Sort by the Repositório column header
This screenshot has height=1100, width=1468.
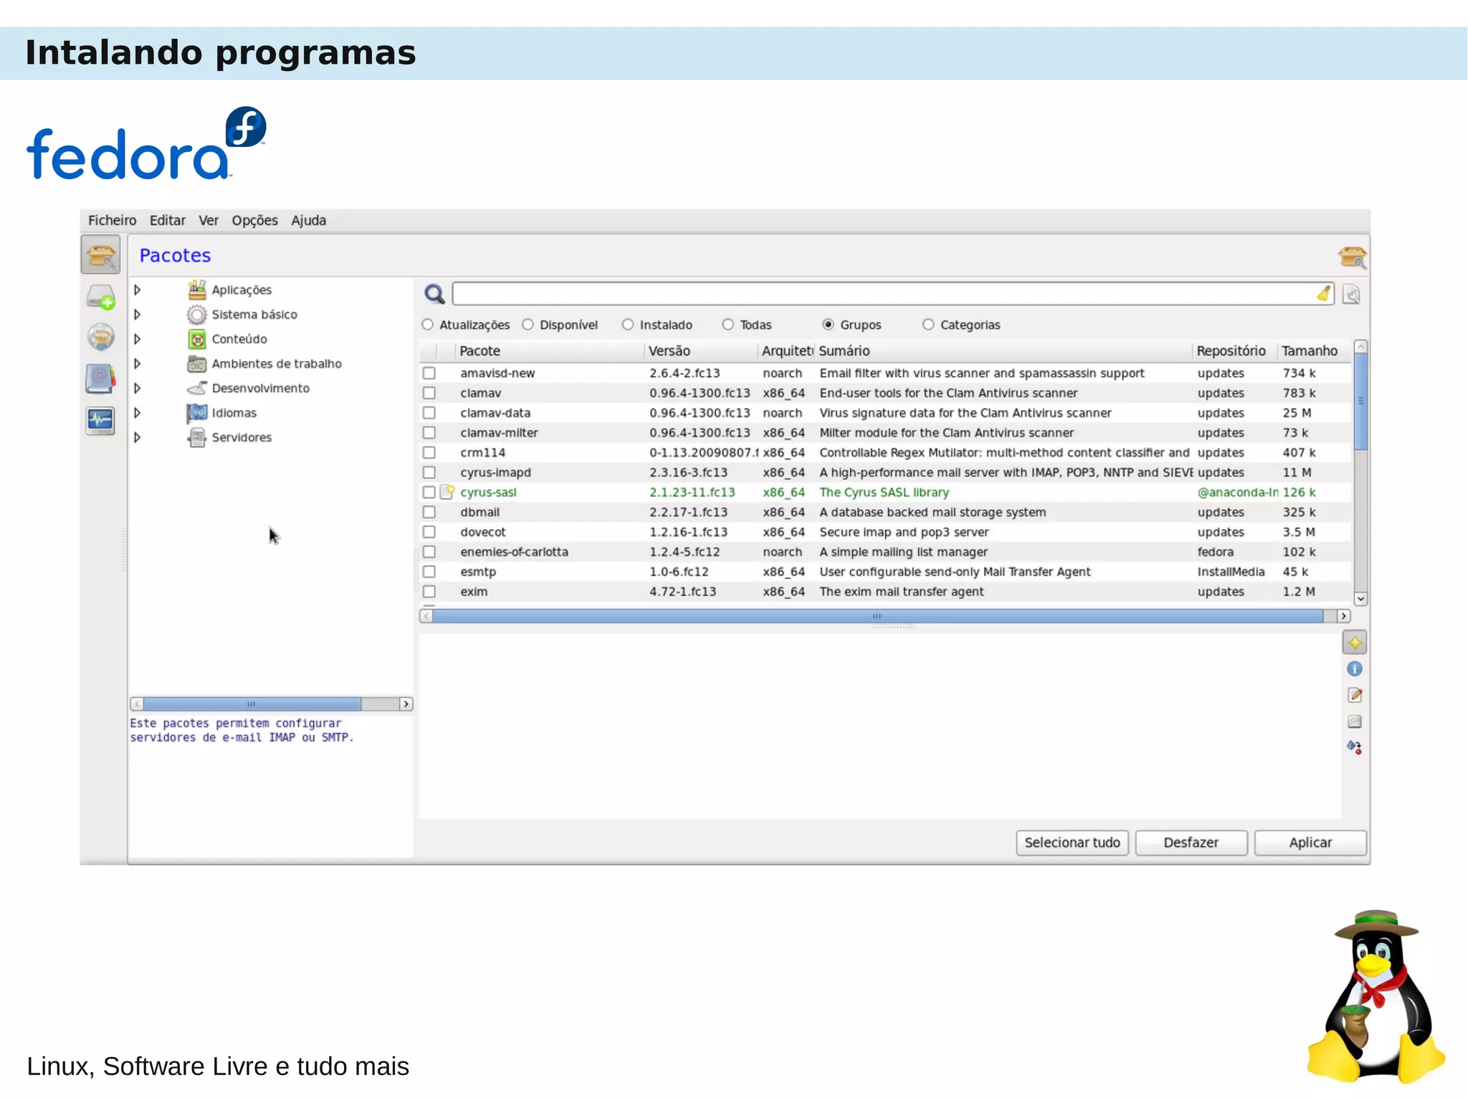pos(1234,351)
